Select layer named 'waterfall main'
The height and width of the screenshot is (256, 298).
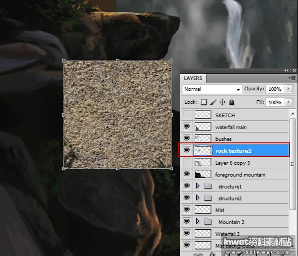pos(231,127)
